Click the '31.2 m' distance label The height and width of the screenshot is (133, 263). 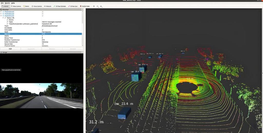coord(96,122)
